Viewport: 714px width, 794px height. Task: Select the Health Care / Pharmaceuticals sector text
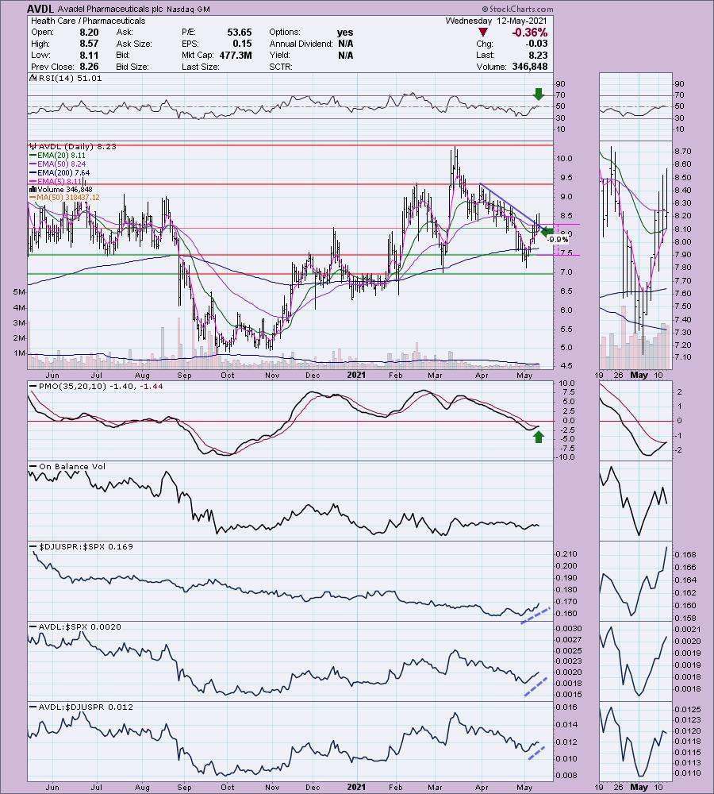pos(88,21)
